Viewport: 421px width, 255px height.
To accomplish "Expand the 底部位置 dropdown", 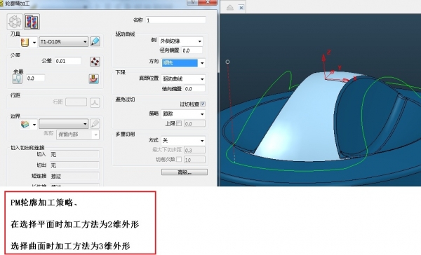I will click(x=183, y=79).
